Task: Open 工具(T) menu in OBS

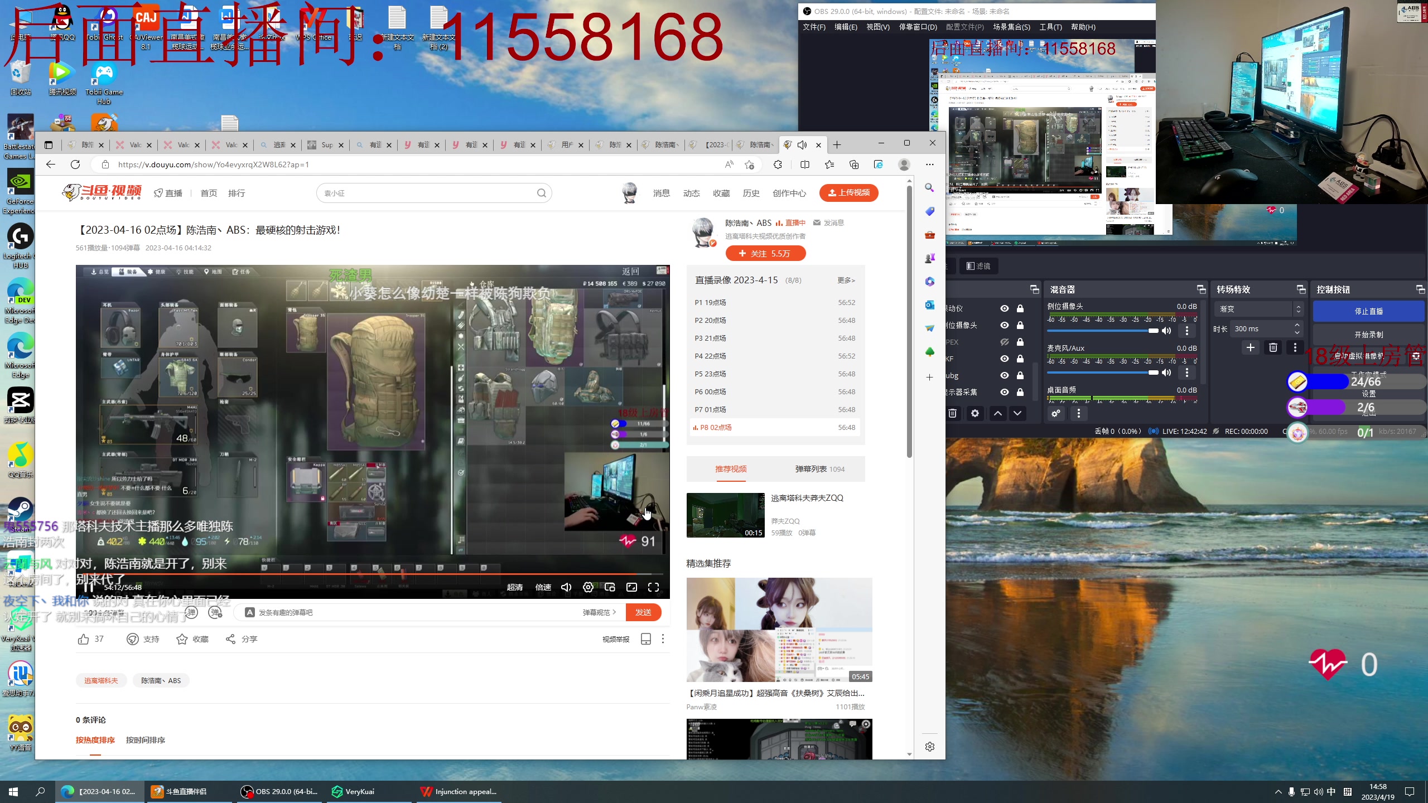Action: 1050,27
